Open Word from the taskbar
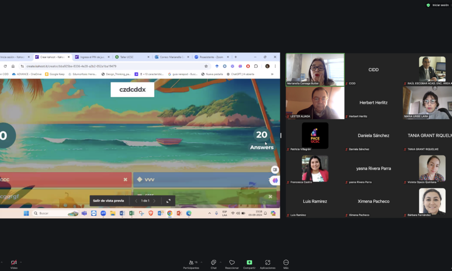Image resolution: width=452 pixels, height=271 pixels. (x=122, y=213)
